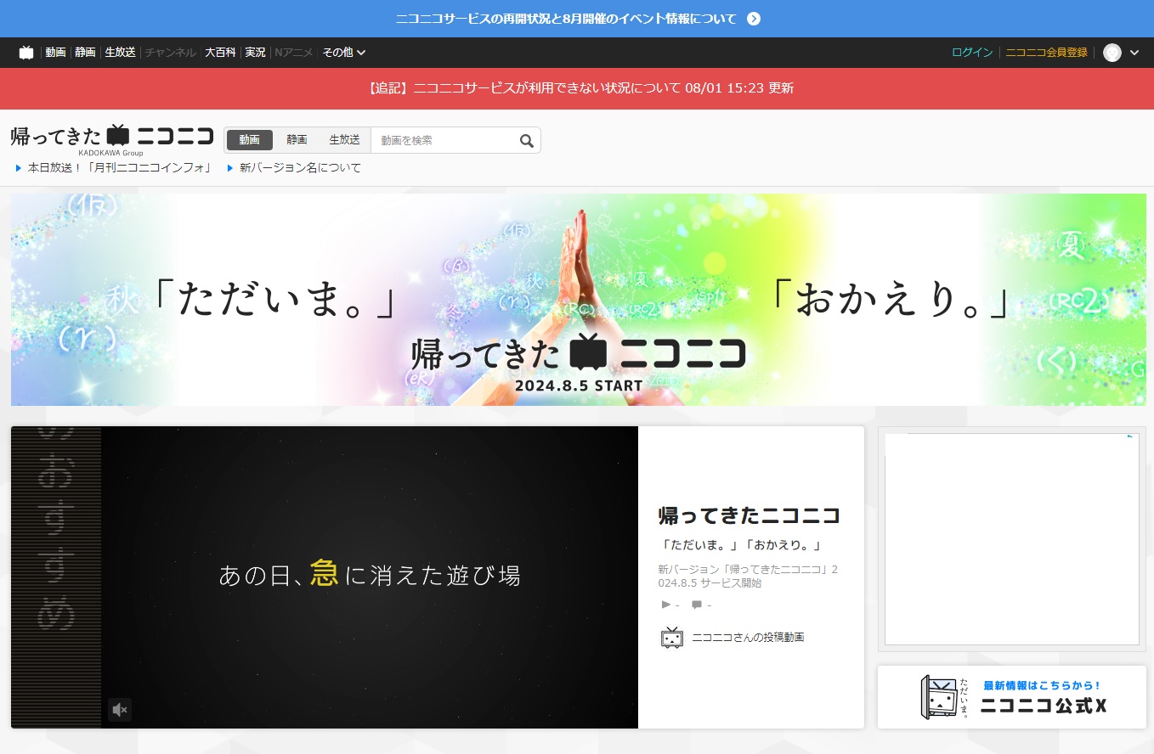The image size is (1154, 754).
Task: Click the 帰ってきたニコニコ header logo
Action: pyautogui.click(x=111, y=137)
